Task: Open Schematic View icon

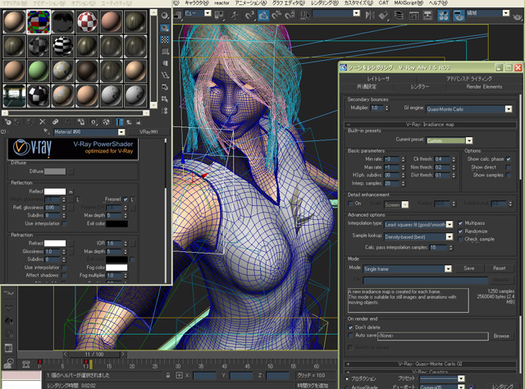Action: tap(427, 15)
